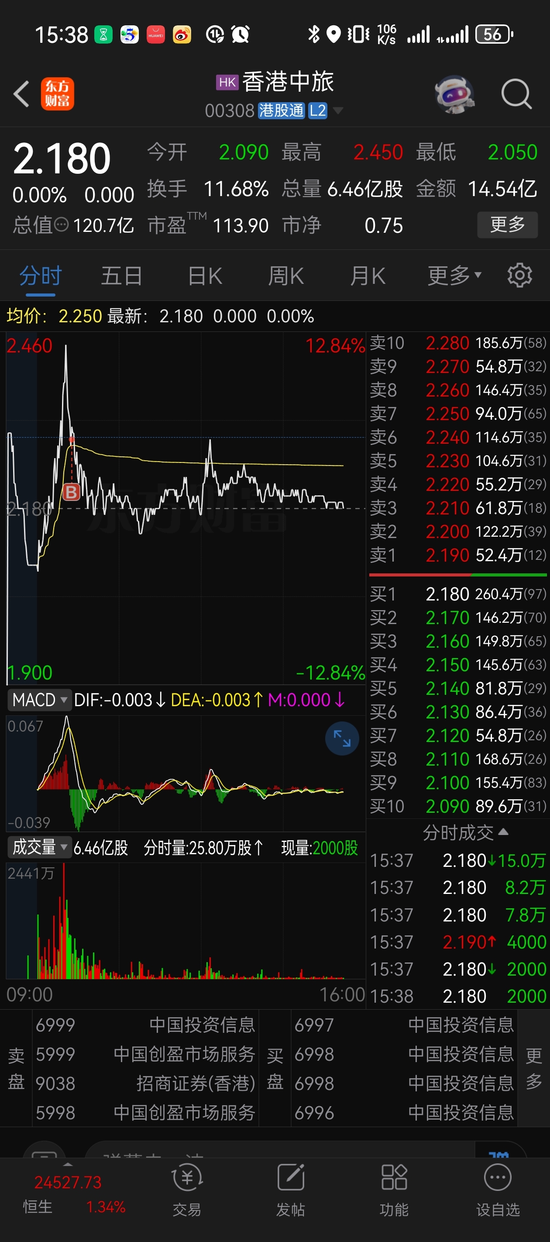This screenshot has width=550, height=1242.
Task: Tap the 15:38 trade record row
Action: pyautogui.click(x=458, y=996)
